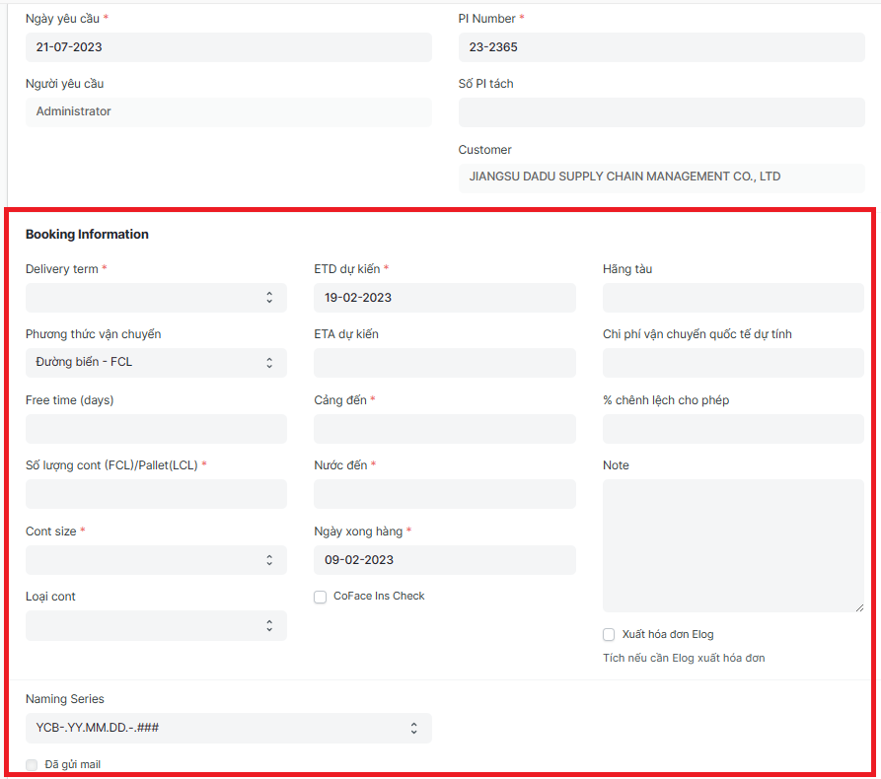
Task: Expand the Phương thức vận chuyển dropdown
Action: (x=156, y=363)
